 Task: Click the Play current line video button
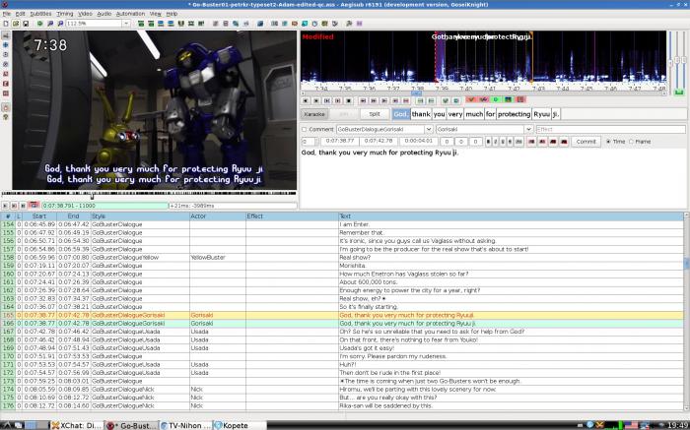tap(14, 206)
